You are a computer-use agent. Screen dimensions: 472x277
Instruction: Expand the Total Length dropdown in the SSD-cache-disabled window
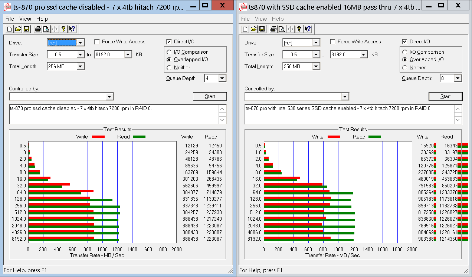[x=80, y=67]
